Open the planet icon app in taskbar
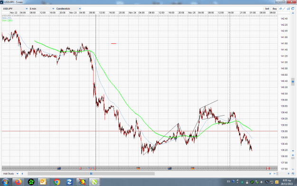Image resolution: width=297 pixels, height=186 pixels. [x=82, y=182]
